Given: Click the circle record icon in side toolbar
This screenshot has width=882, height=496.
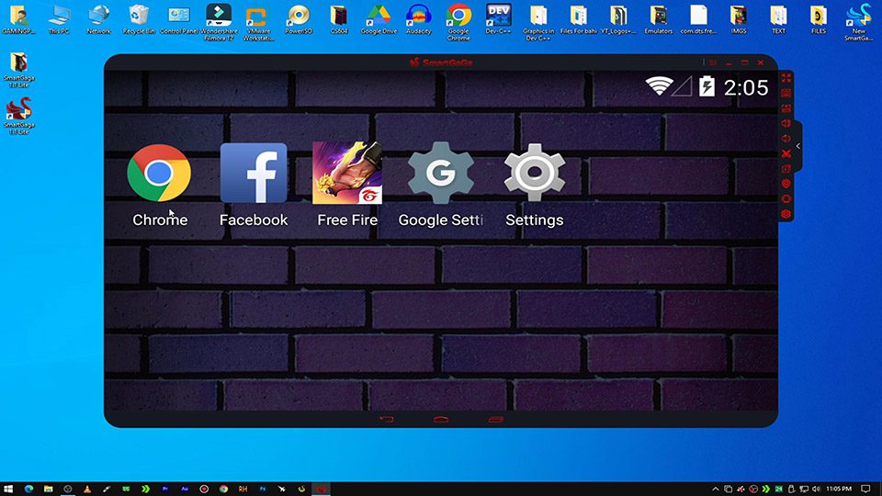Looking at the screenshot, I should [x=786, y=199].
